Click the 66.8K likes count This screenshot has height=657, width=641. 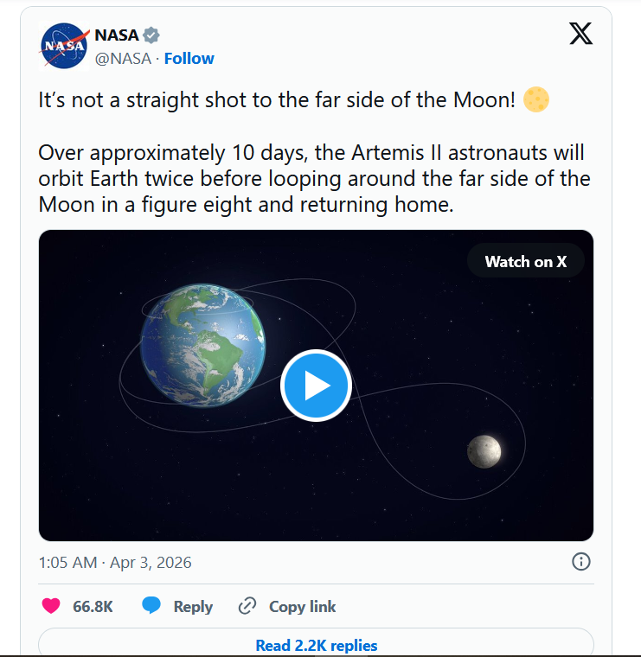click(93, 607)
